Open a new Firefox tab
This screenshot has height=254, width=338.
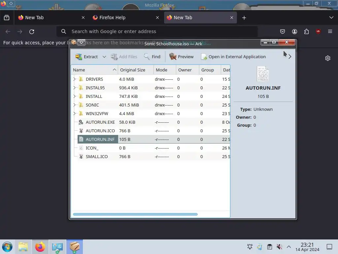[244, 18]
